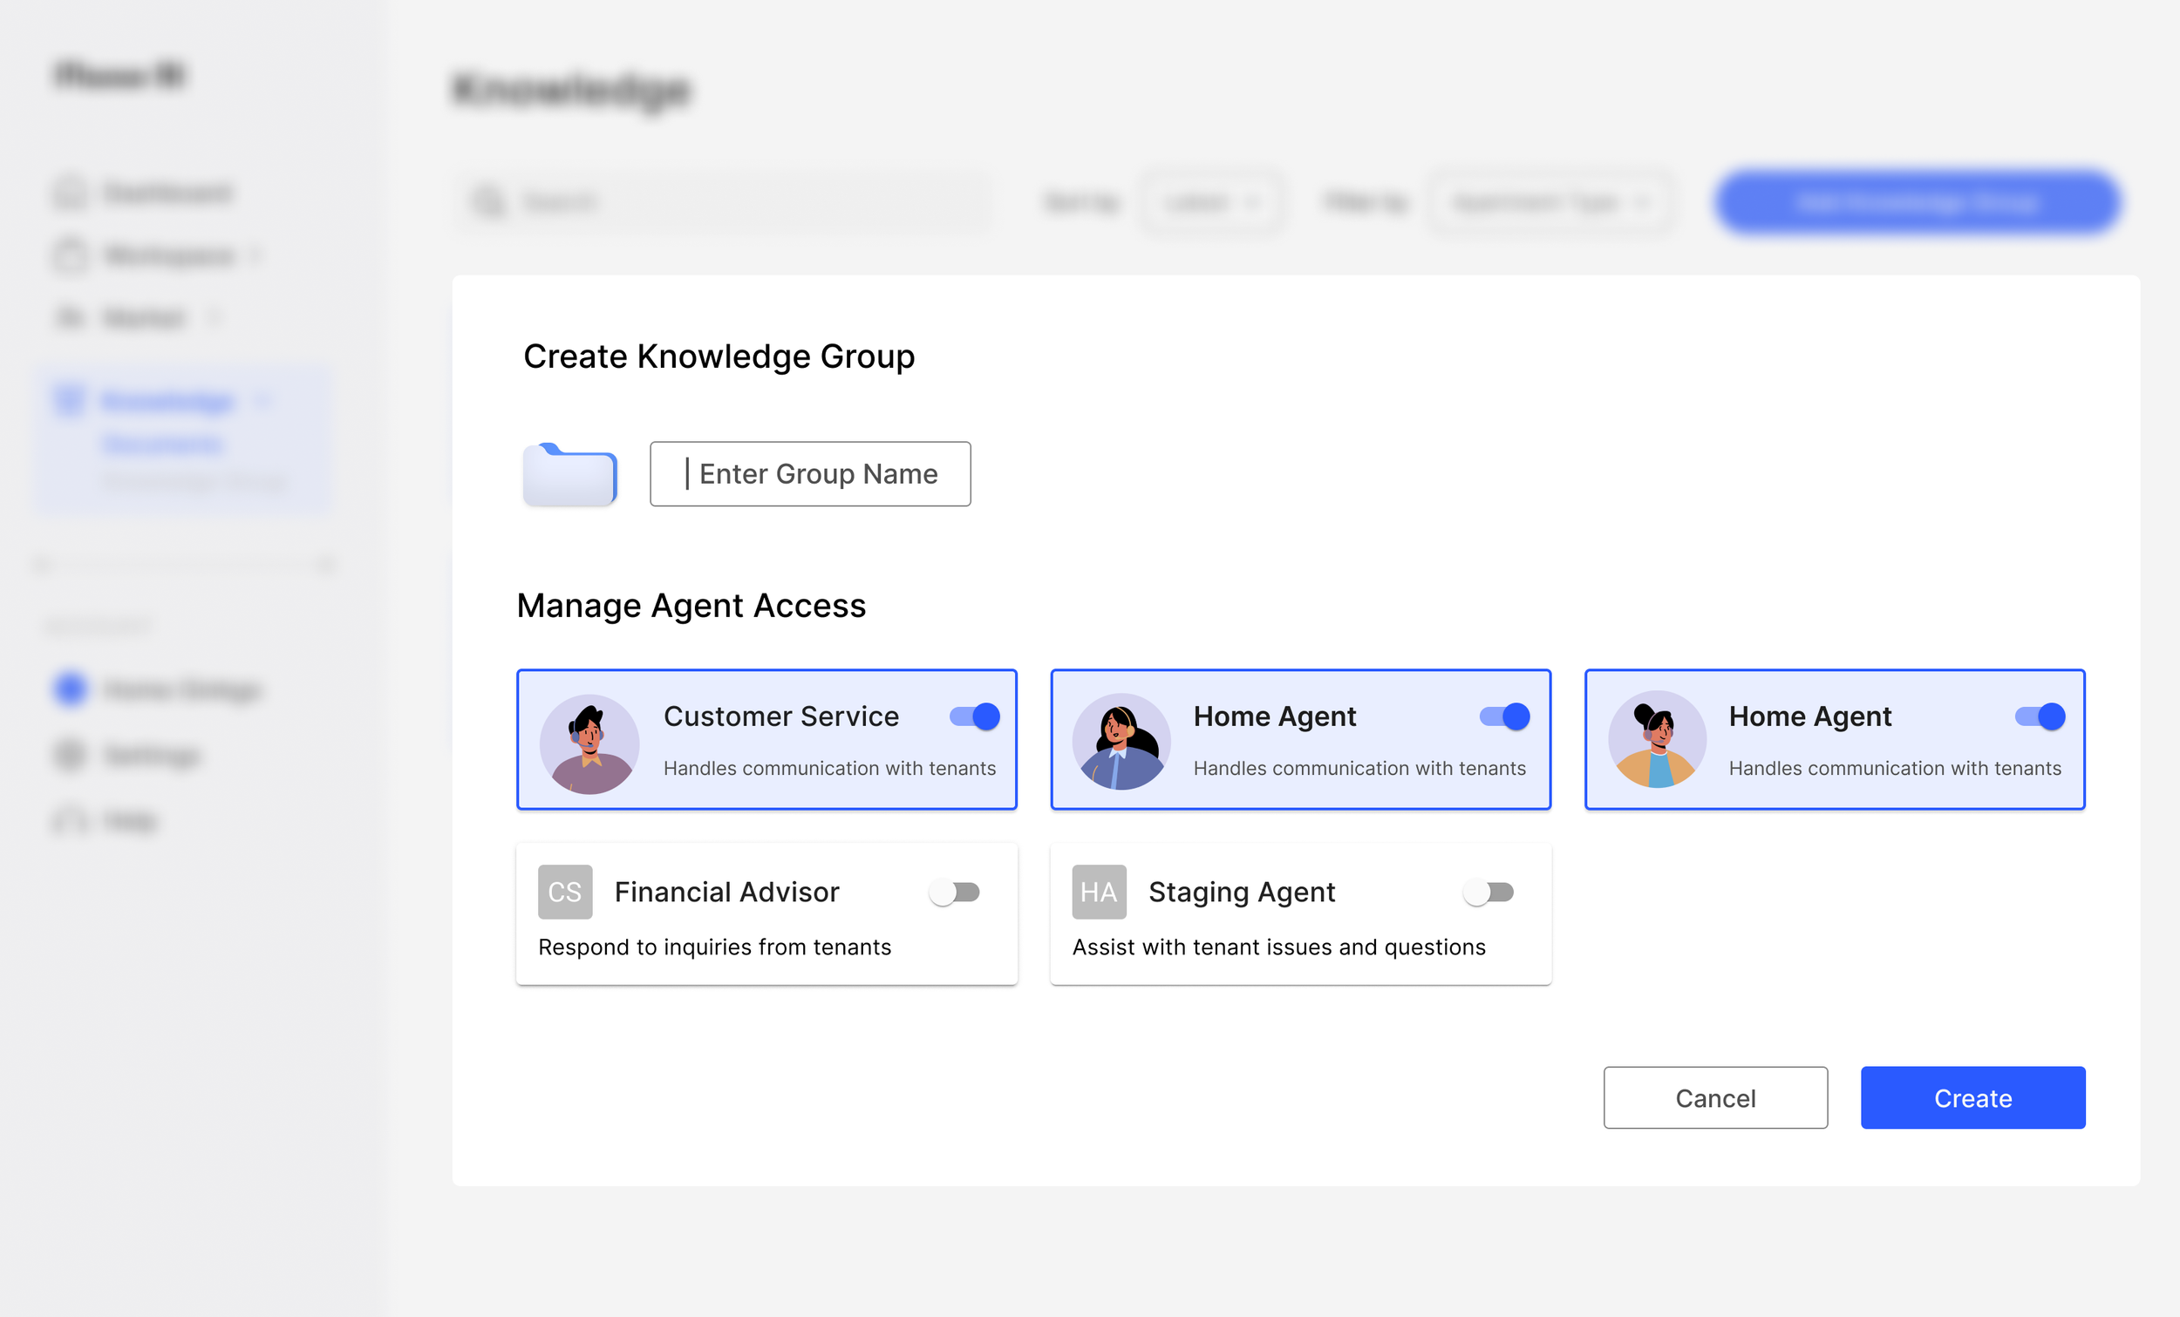This screenshot has height=1317, width=2180.
Task: Click the right Home Agent's bun-hair avatar
Action: coord(1656,739)
